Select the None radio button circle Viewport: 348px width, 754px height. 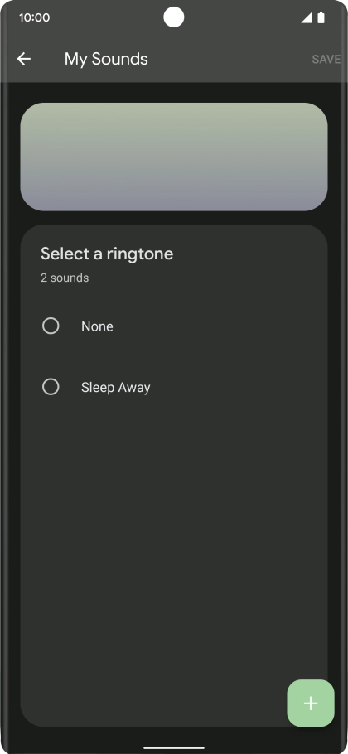[x=51, y=326]
